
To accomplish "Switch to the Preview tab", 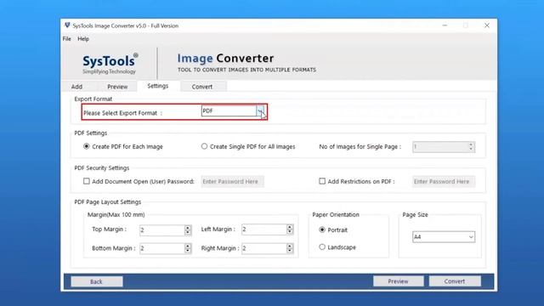I will 117,87.
